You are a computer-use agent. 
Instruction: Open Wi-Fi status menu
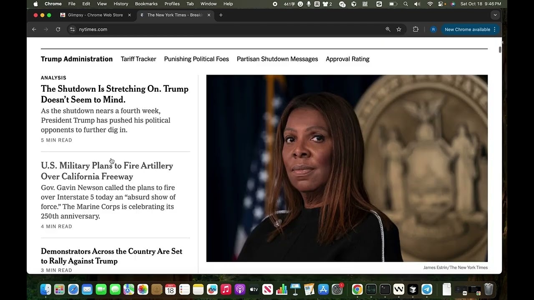pyautogui.click(x=430, y=4)
